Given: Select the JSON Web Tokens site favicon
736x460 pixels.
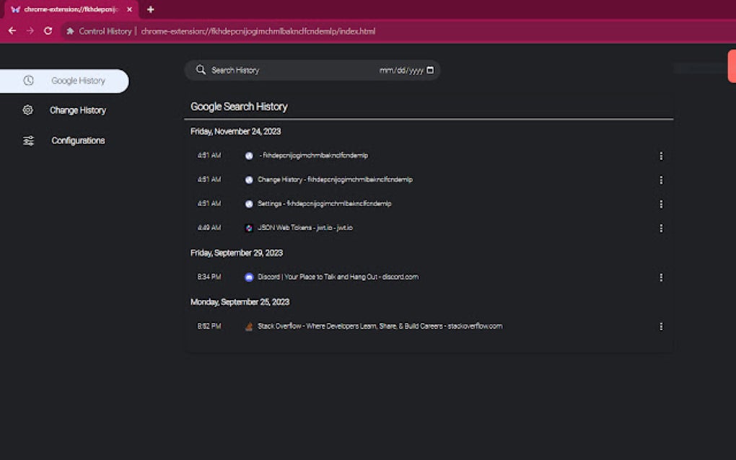Looking at the screenshot, I should (249, 228).
